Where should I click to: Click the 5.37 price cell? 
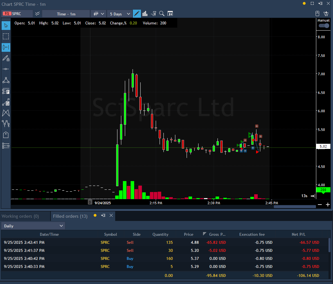click(195, 259)
